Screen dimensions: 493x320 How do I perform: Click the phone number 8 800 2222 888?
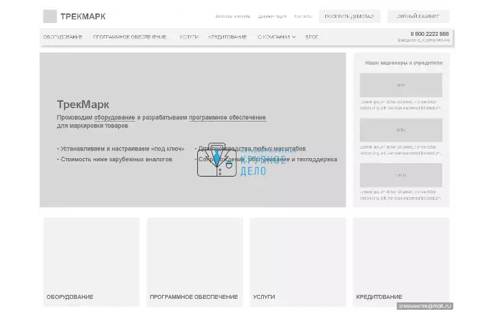[x=430, y=34]
